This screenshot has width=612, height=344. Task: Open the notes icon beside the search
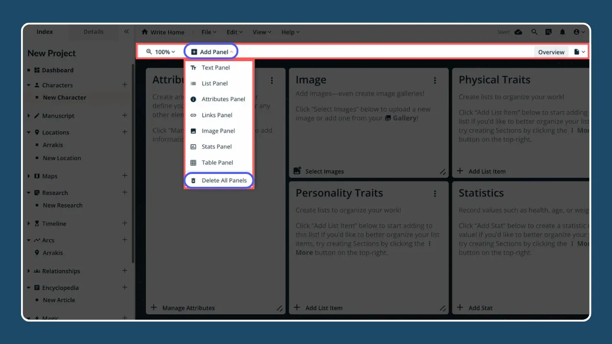coord(548,32)
